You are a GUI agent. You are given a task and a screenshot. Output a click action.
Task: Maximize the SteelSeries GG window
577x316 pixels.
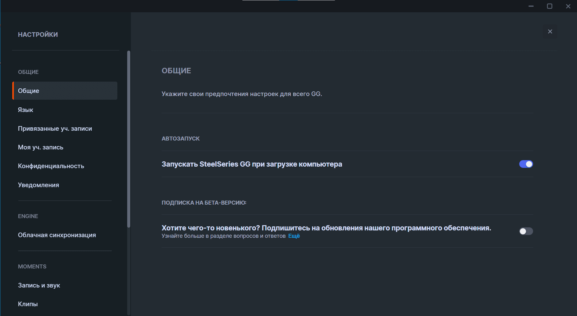pos(550,6)
